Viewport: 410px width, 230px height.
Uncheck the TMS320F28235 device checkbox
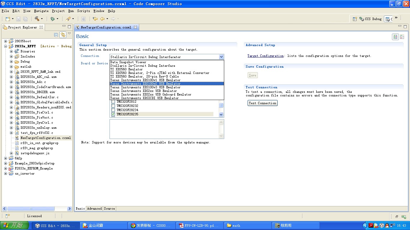[x=113, y=114]
